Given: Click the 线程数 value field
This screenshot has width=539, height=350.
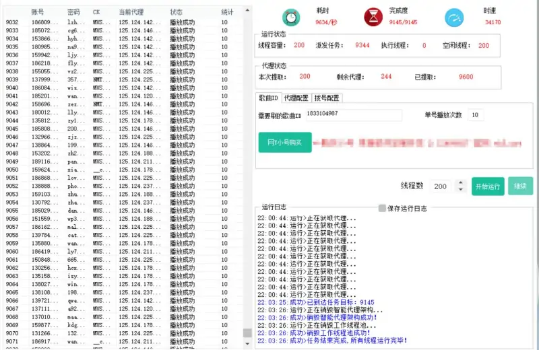Looking at the screenshot, I should [439, 186].
